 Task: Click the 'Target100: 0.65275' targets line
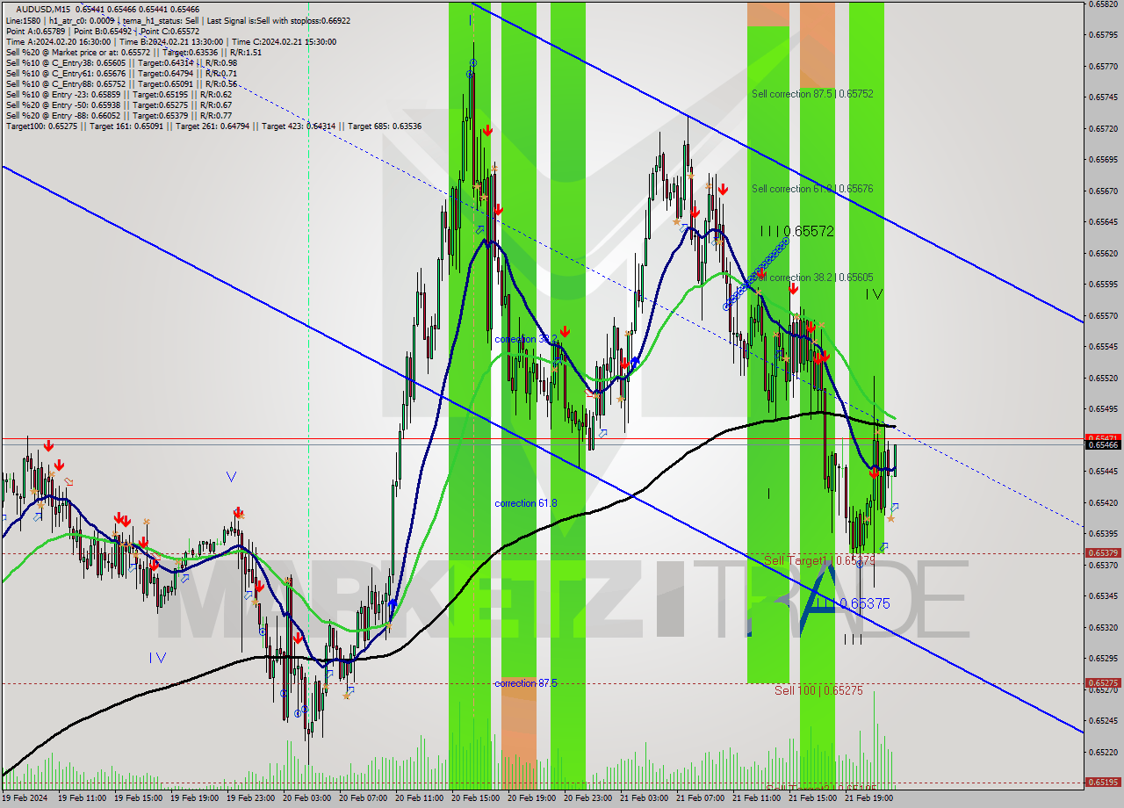pyautogui.click(x=213, y=126)
